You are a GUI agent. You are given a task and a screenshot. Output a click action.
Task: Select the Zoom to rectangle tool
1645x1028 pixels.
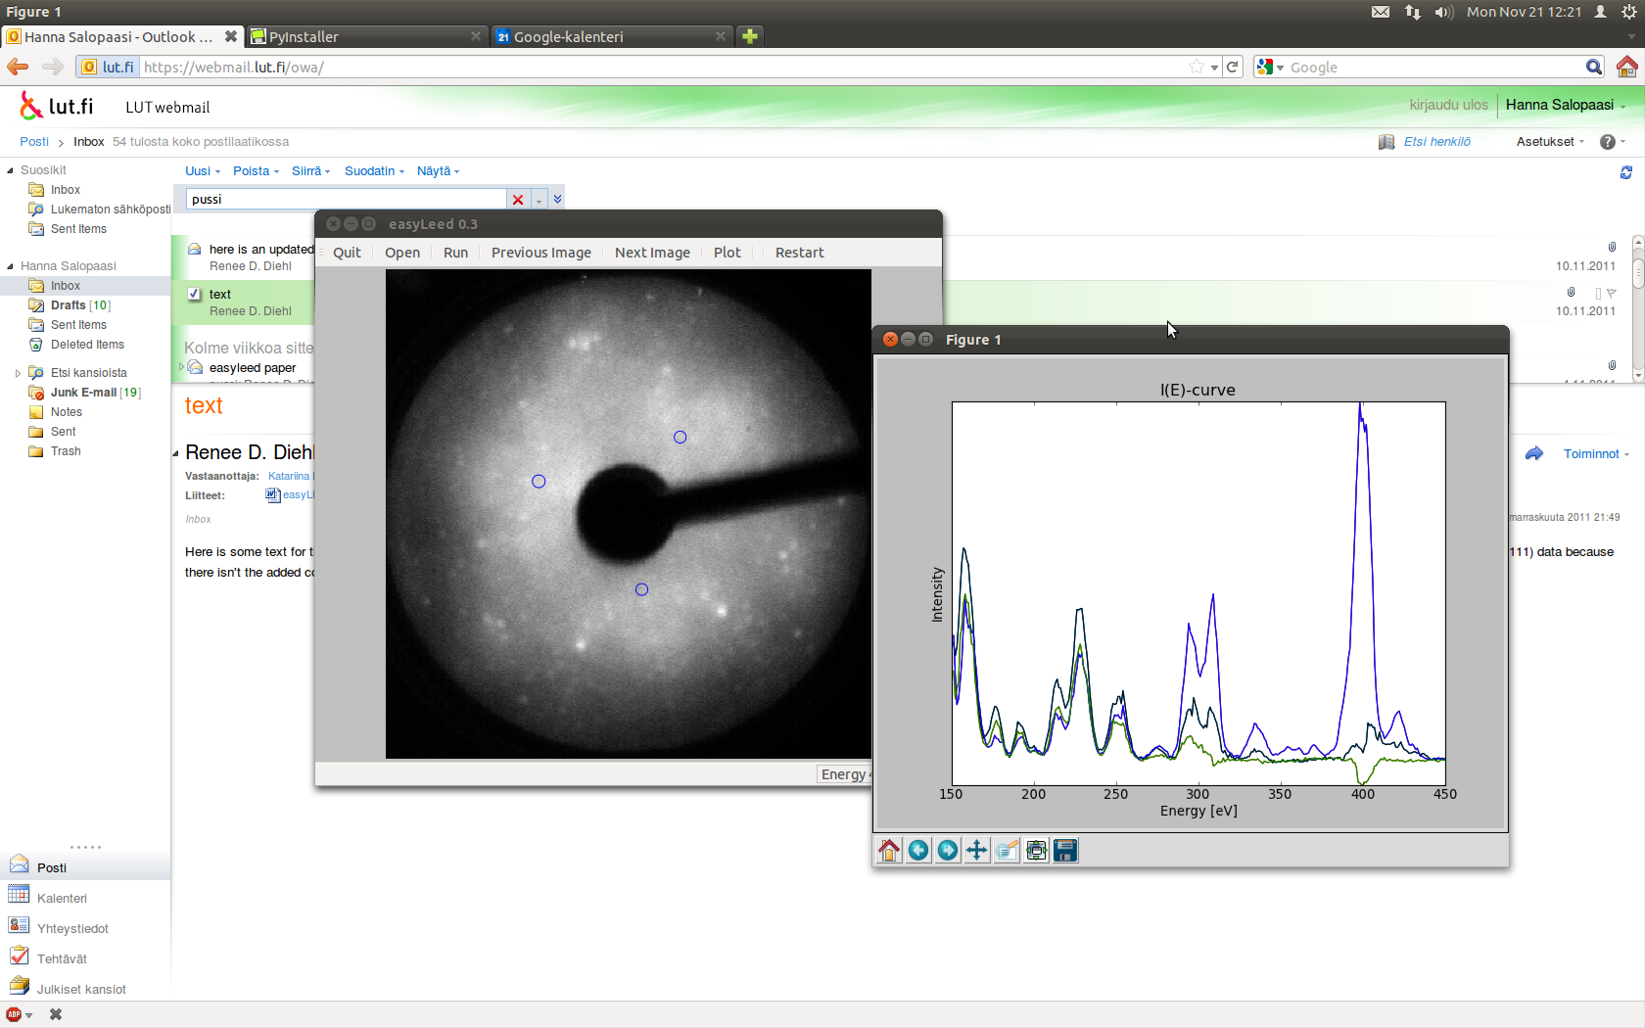click(x=1007, y=850)
